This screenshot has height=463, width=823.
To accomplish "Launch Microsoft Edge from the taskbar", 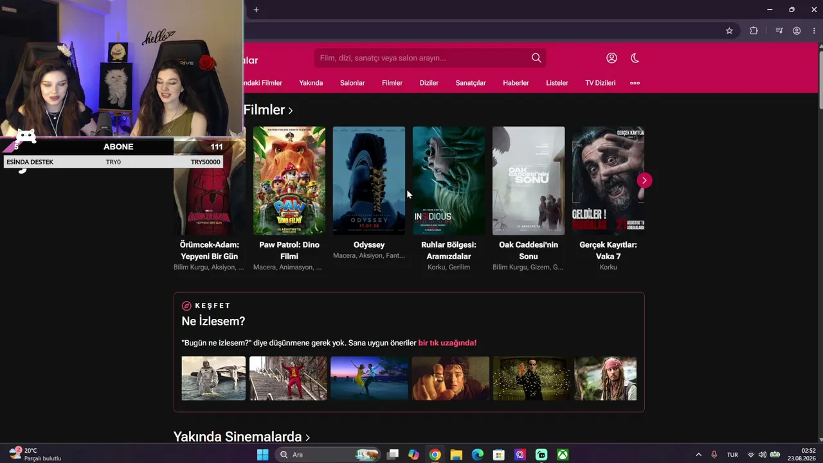I will (x=478, y=455).
